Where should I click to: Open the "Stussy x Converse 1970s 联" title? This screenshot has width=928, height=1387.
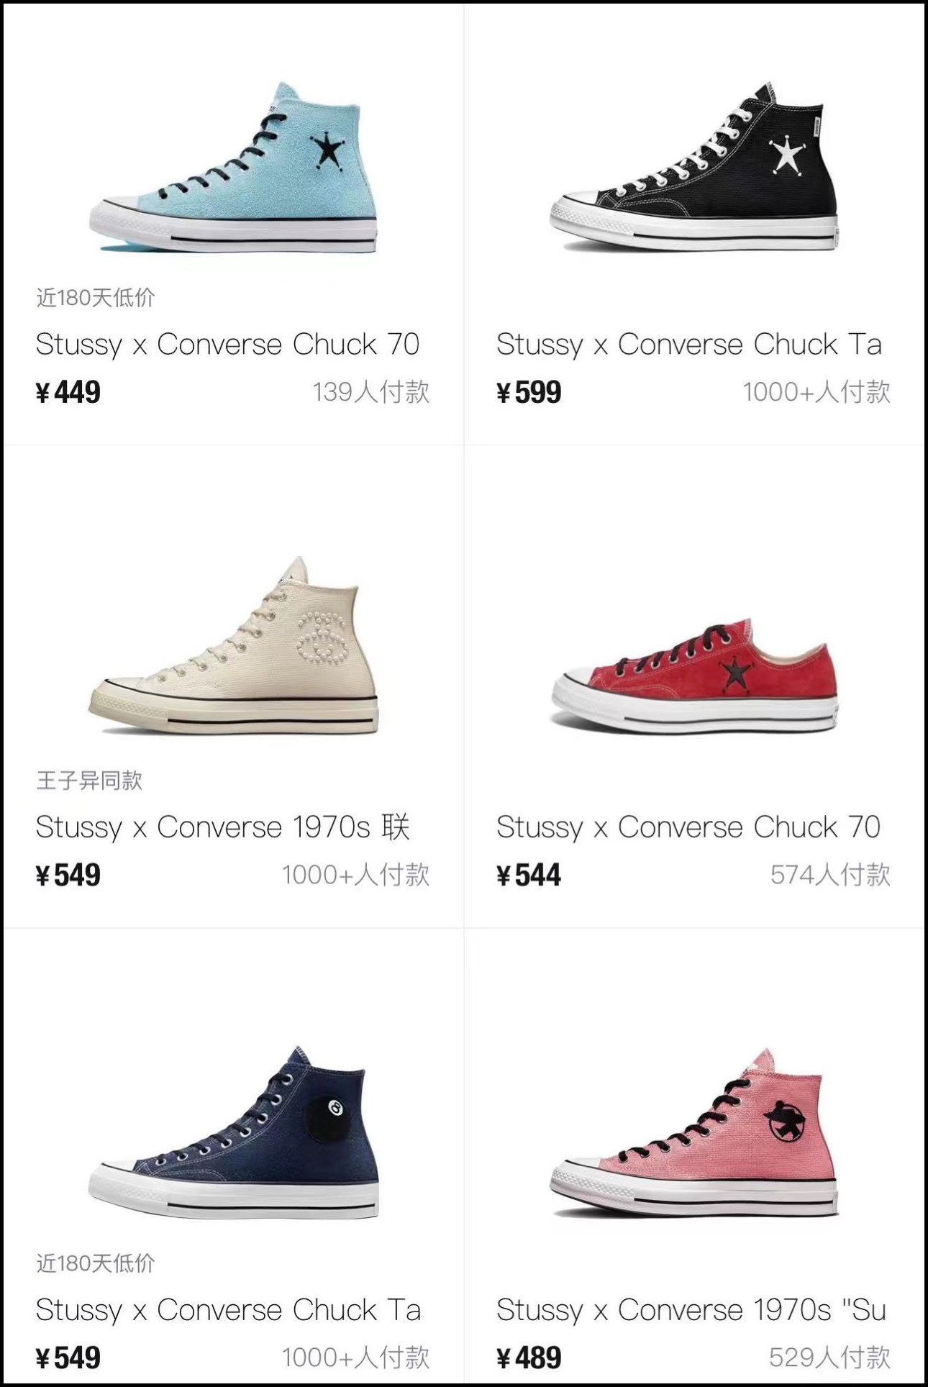pyautogui.click(x=223, y=827)
